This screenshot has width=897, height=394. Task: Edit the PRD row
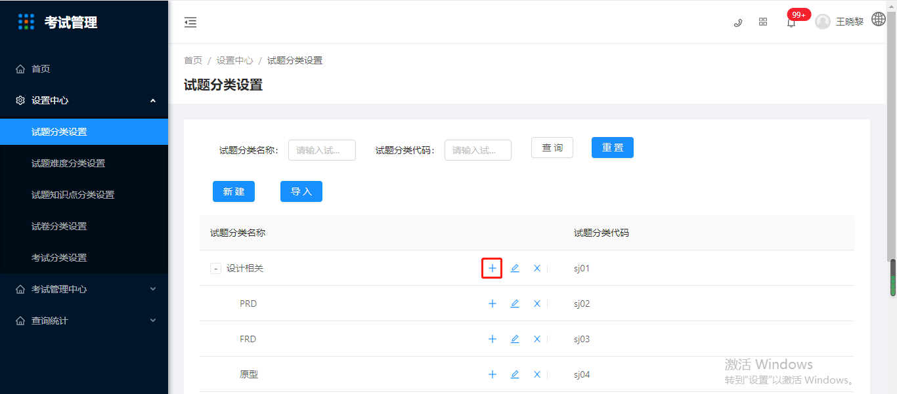pos(515,304)
